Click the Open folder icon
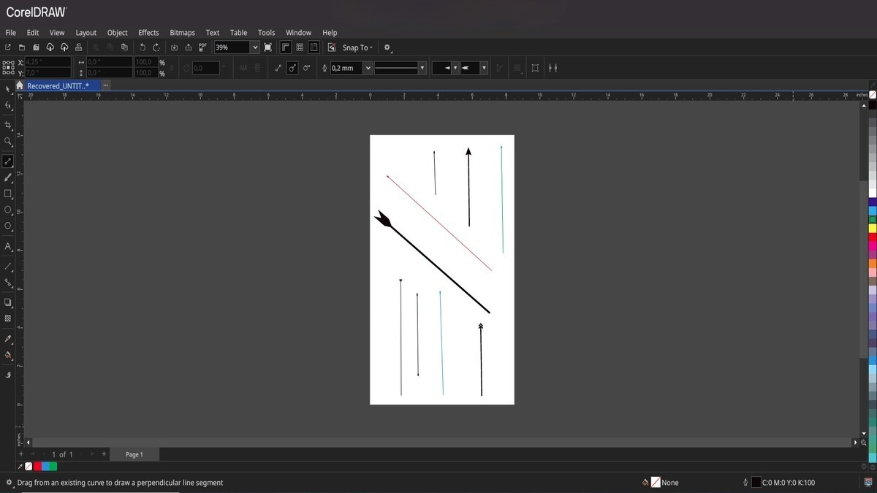The width and height of the screenshot is (877, 493). [x=22, y=47]
